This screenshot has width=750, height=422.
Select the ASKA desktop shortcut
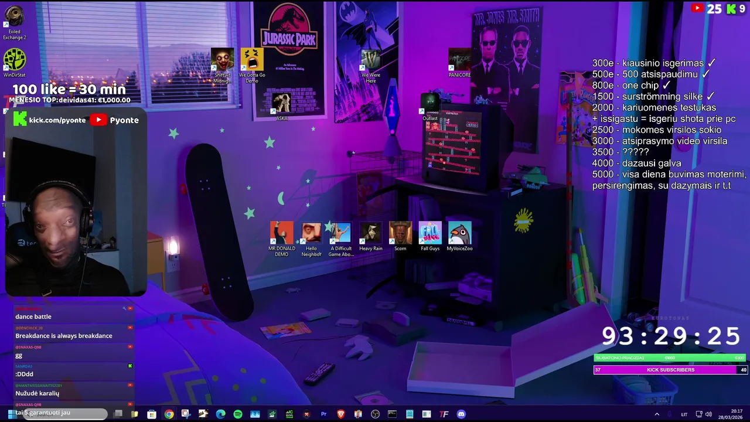click(281, 107)
